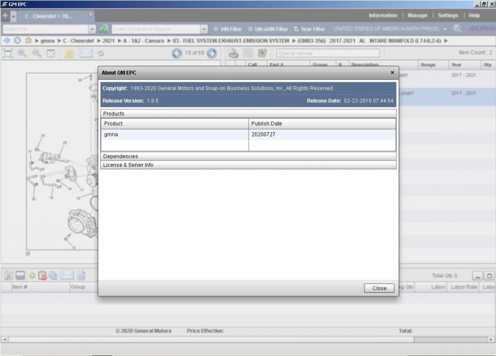Click the green add item circle icon
Screen dimensions: 496x356
[x=32, y=275]
